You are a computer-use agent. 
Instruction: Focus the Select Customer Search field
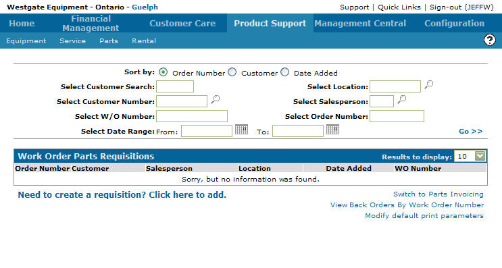(175, 86)
